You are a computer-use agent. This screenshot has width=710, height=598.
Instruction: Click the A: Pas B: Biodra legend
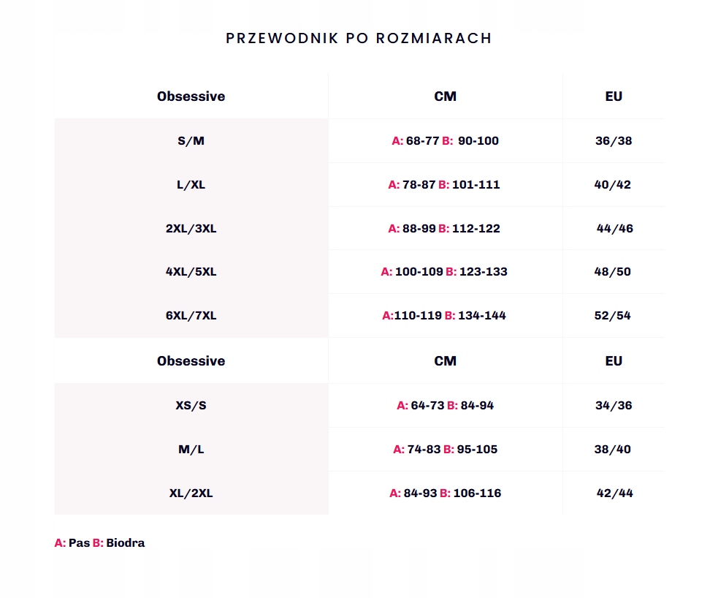pyautogui.click(x=99, y=543)
